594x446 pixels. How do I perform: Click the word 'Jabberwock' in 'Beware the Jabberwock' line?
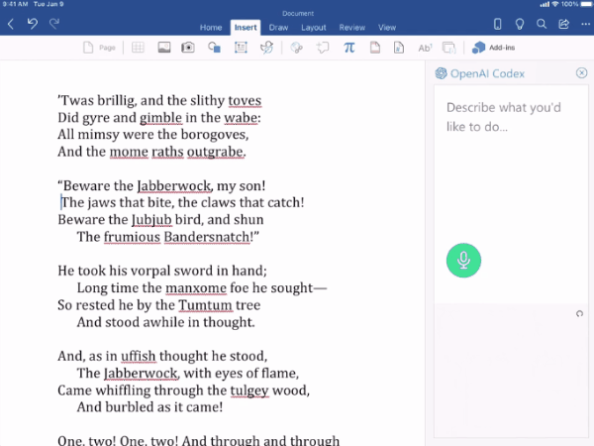174,186
